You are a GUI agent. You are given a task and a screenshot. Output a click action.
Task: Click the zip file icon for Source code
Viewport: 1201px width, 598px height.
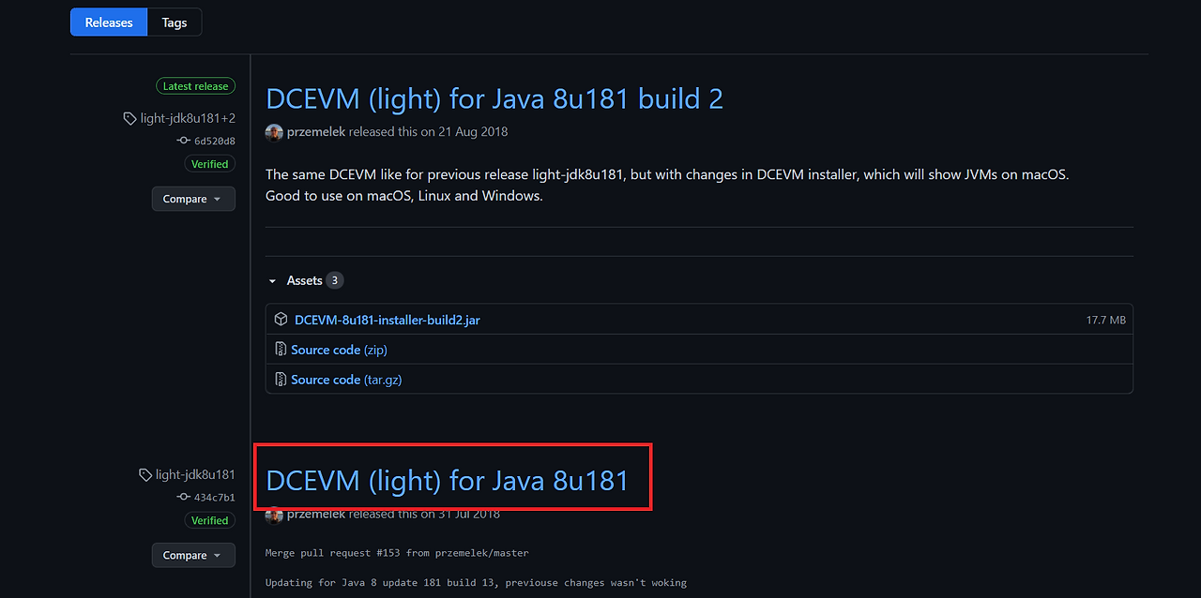tap(281, 349)
